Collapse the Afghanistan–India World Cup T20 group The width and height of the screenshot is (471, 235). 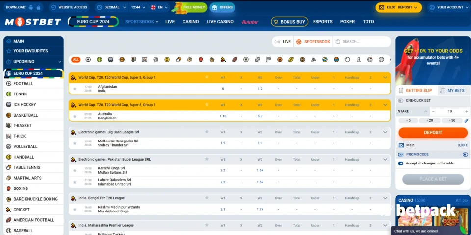[x=385, y=77]
